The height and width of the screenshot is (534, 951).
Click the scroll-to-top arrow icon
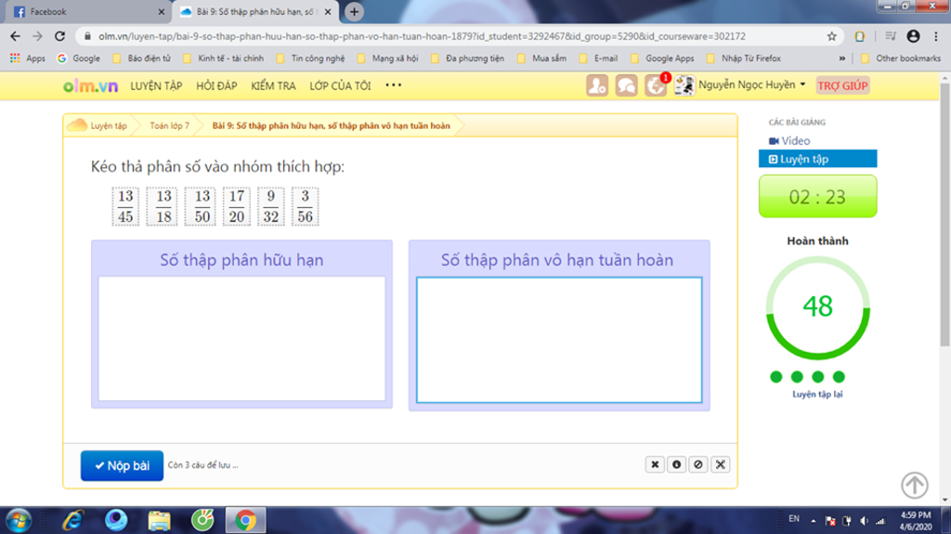click(915, 485)
